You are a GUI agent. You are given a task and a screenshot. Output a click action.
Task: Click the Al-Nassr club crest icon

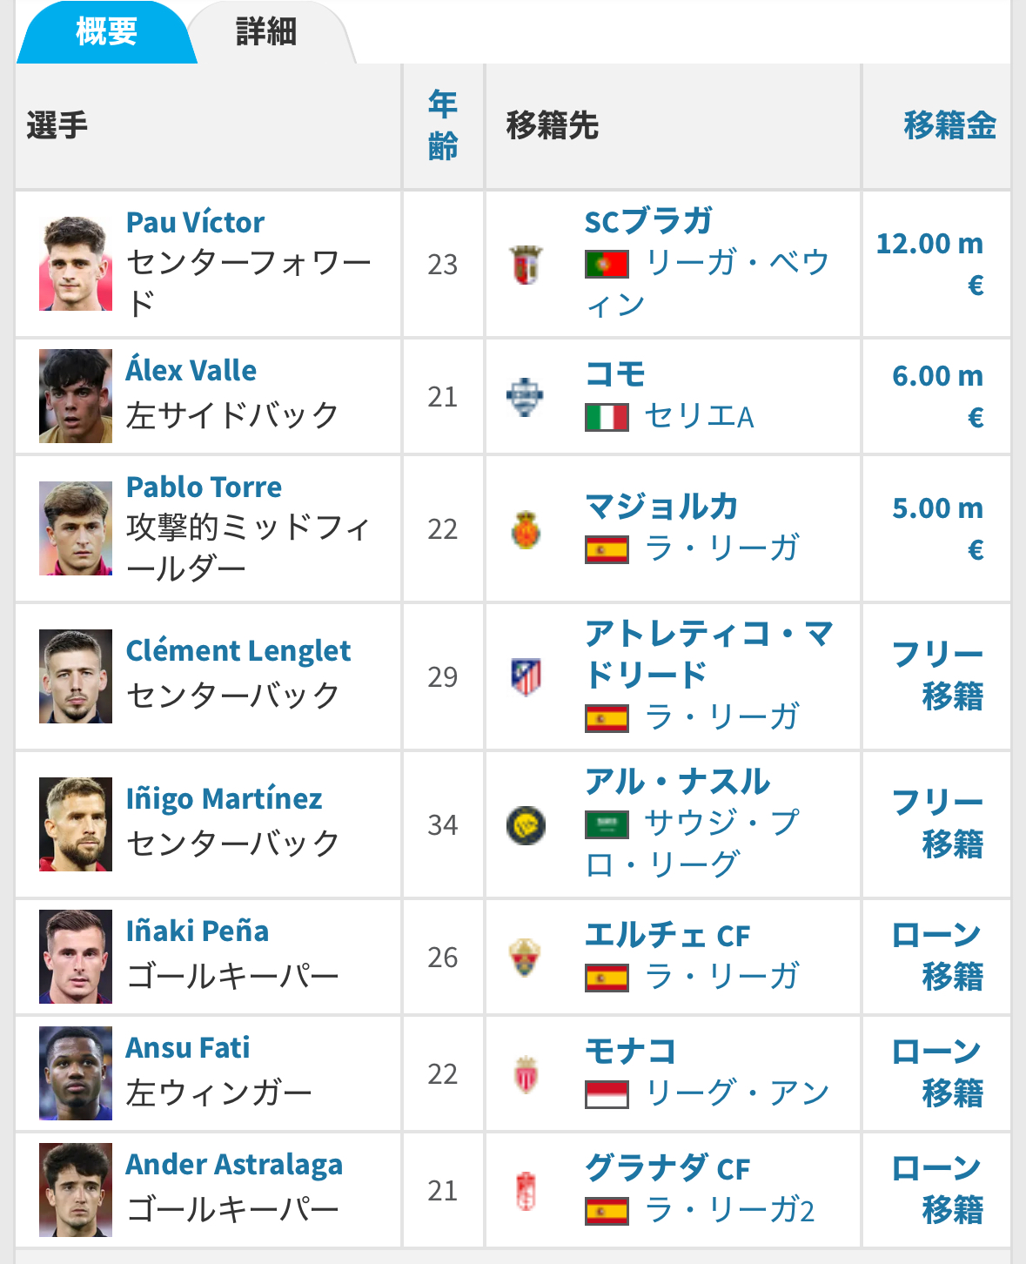click(x=526, y=825)
